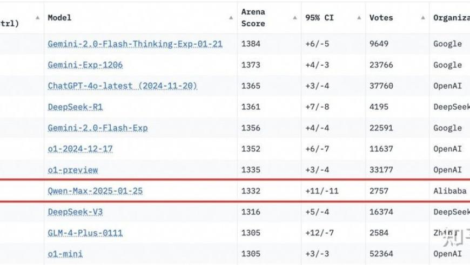The height and width of the screenshot is (265, 470).
Task: Open o1-preview model link
Action: 73,170
